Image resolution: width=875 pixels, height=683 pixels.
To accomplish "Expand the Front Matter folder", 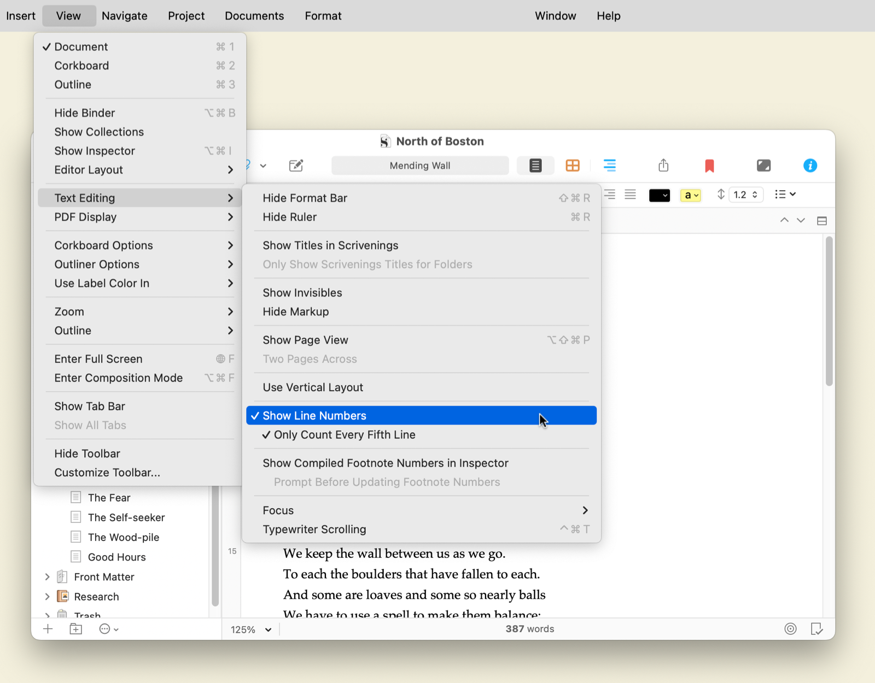I will coord(48,577).
